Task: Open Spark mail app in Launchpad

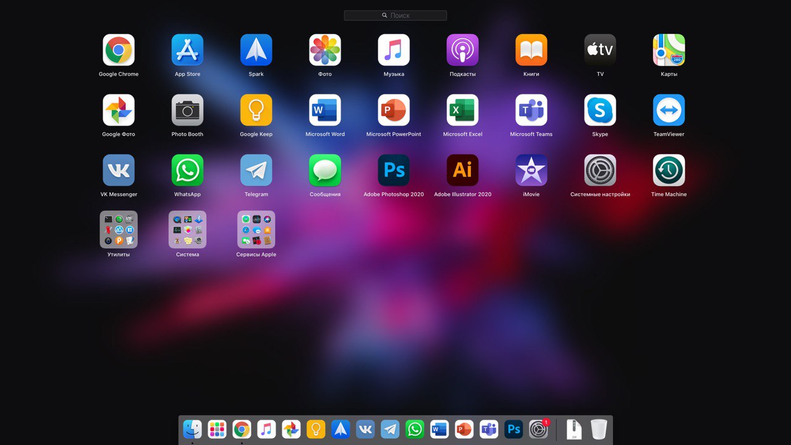Action: coord(256,50)
